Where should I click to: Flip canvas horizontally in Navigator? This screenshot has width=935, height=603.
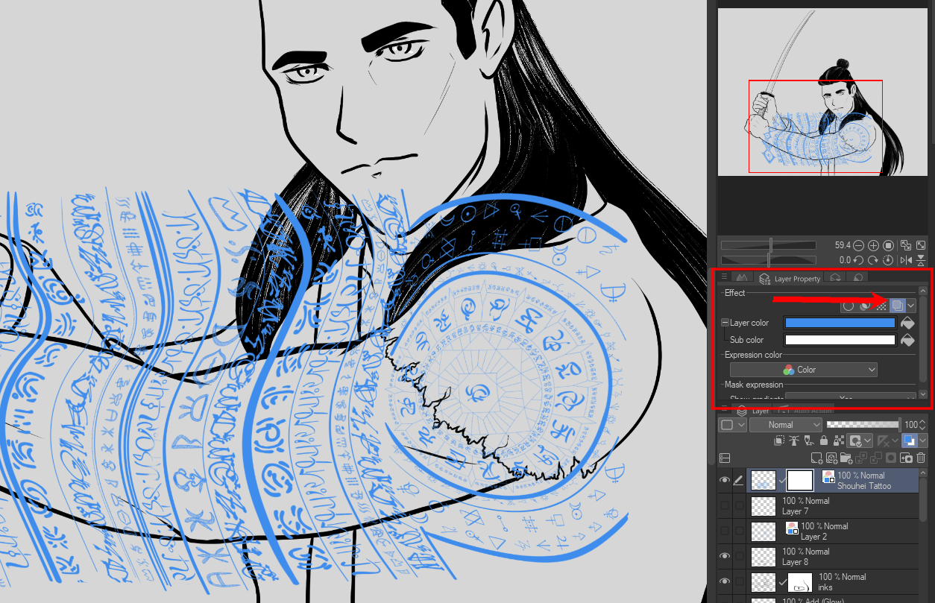(x=906, y=260)
